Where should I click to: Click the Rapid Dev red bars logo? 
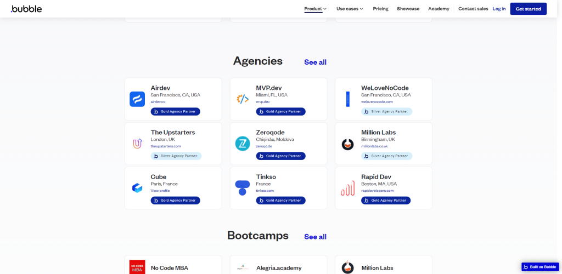coord(347,188)
